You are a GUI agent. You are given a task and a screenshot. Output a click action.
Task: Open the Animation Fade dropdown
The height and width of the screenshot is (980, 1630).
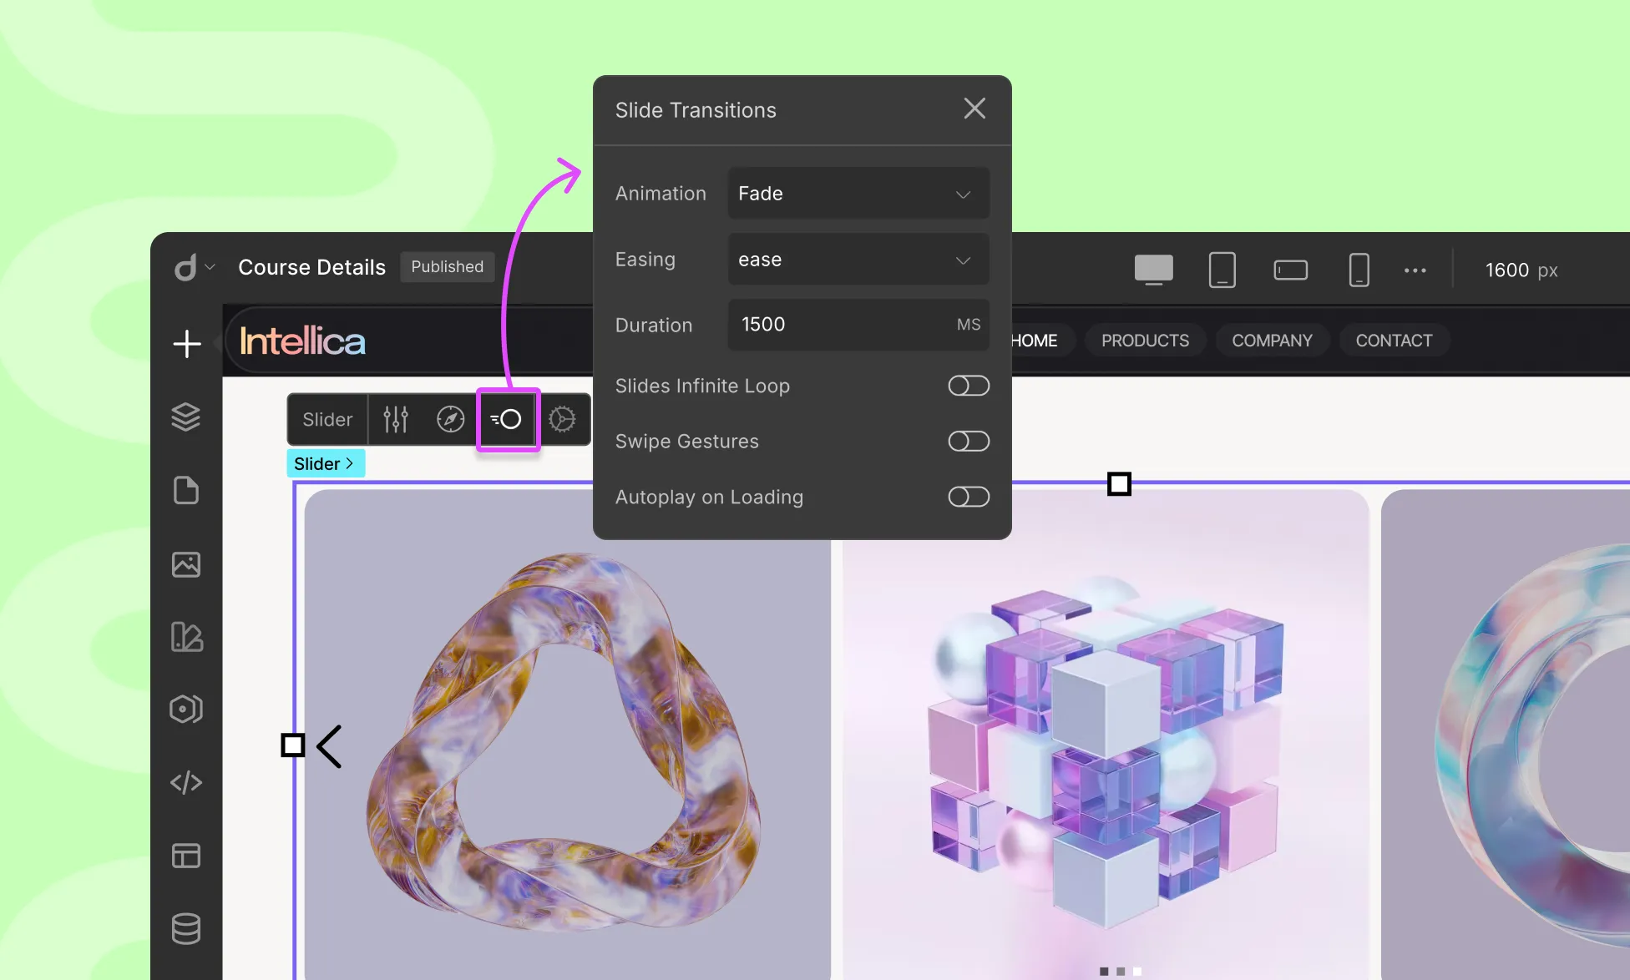[858, 193]
